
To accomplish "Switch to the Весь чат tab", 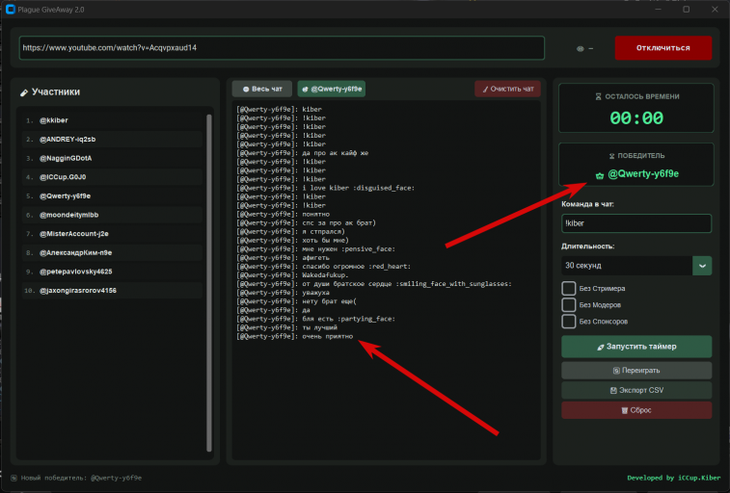I will [262, 89].
